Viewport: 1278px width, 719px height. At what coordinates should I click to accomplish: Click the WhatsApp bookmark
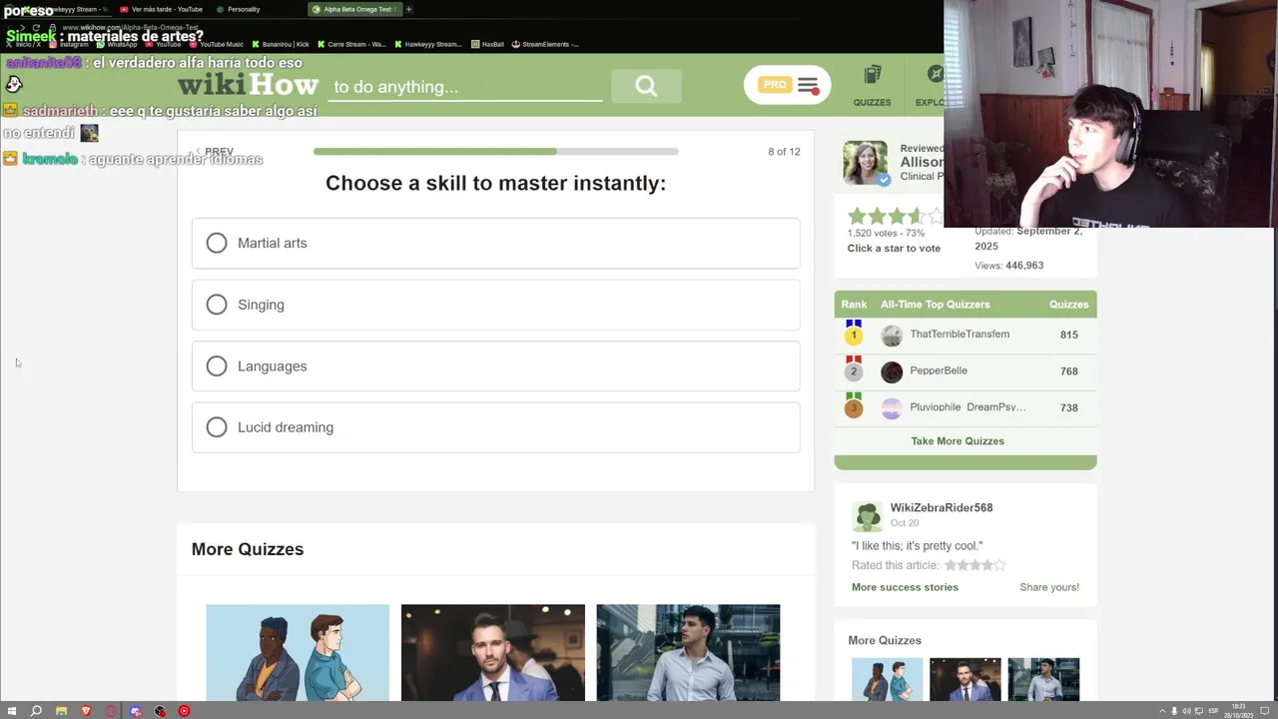(117, 44)
